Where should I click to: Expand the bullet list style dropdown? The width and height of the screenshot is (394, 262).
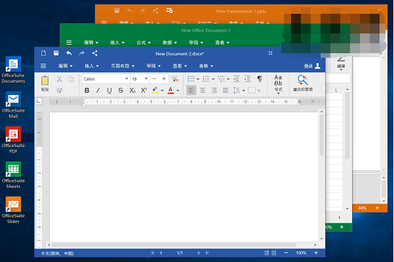pos(198,79)
